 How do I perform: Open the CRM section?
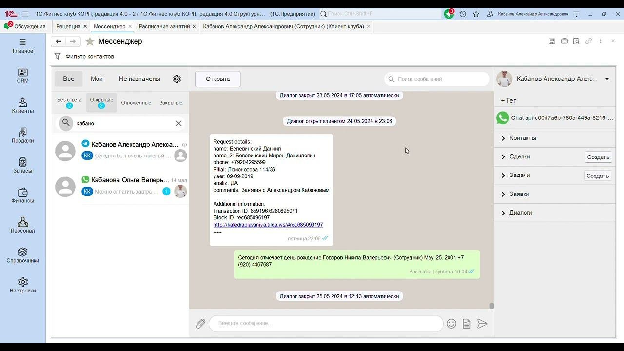pyautogui.click(x=23, y=76)
